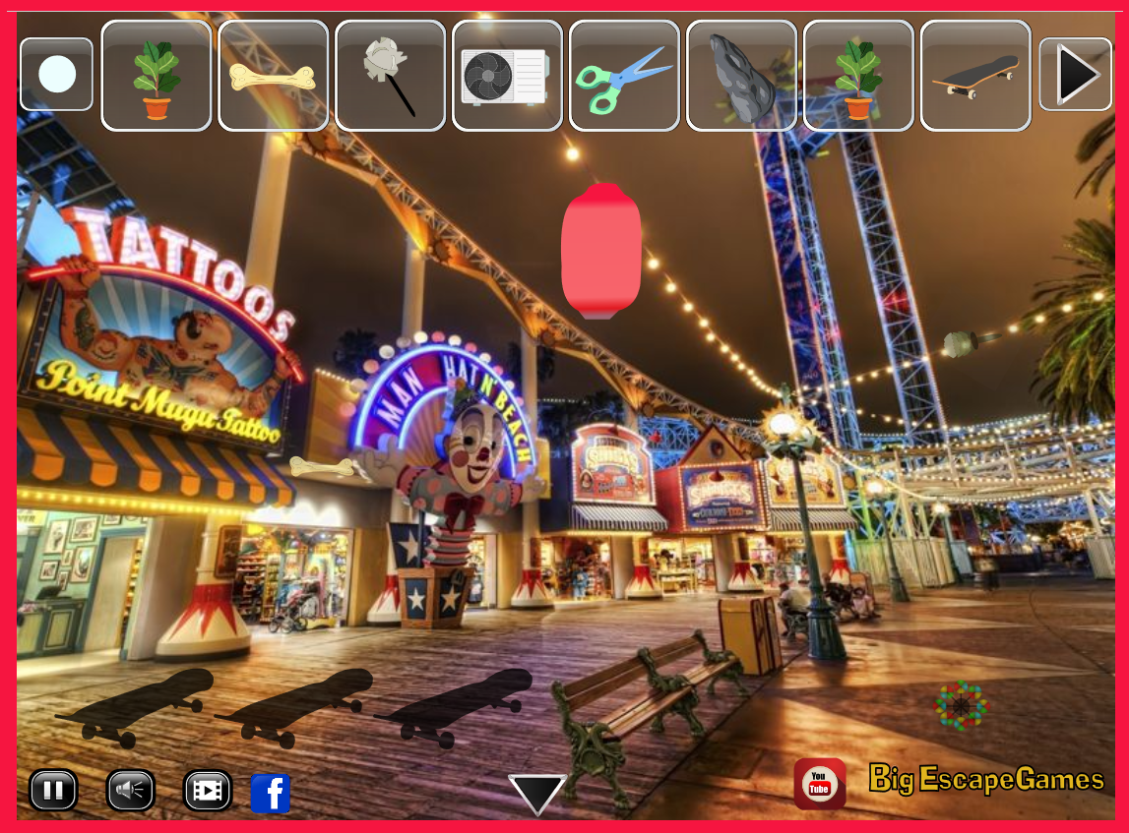
Task: Select the skateboard in the inventory bar
Action: pos(974,77)
